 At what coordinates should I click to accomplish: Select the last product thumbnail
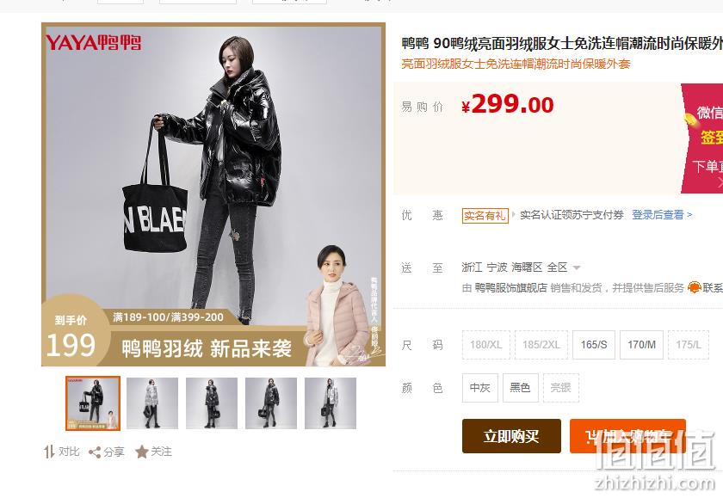(x=331, y=403)
